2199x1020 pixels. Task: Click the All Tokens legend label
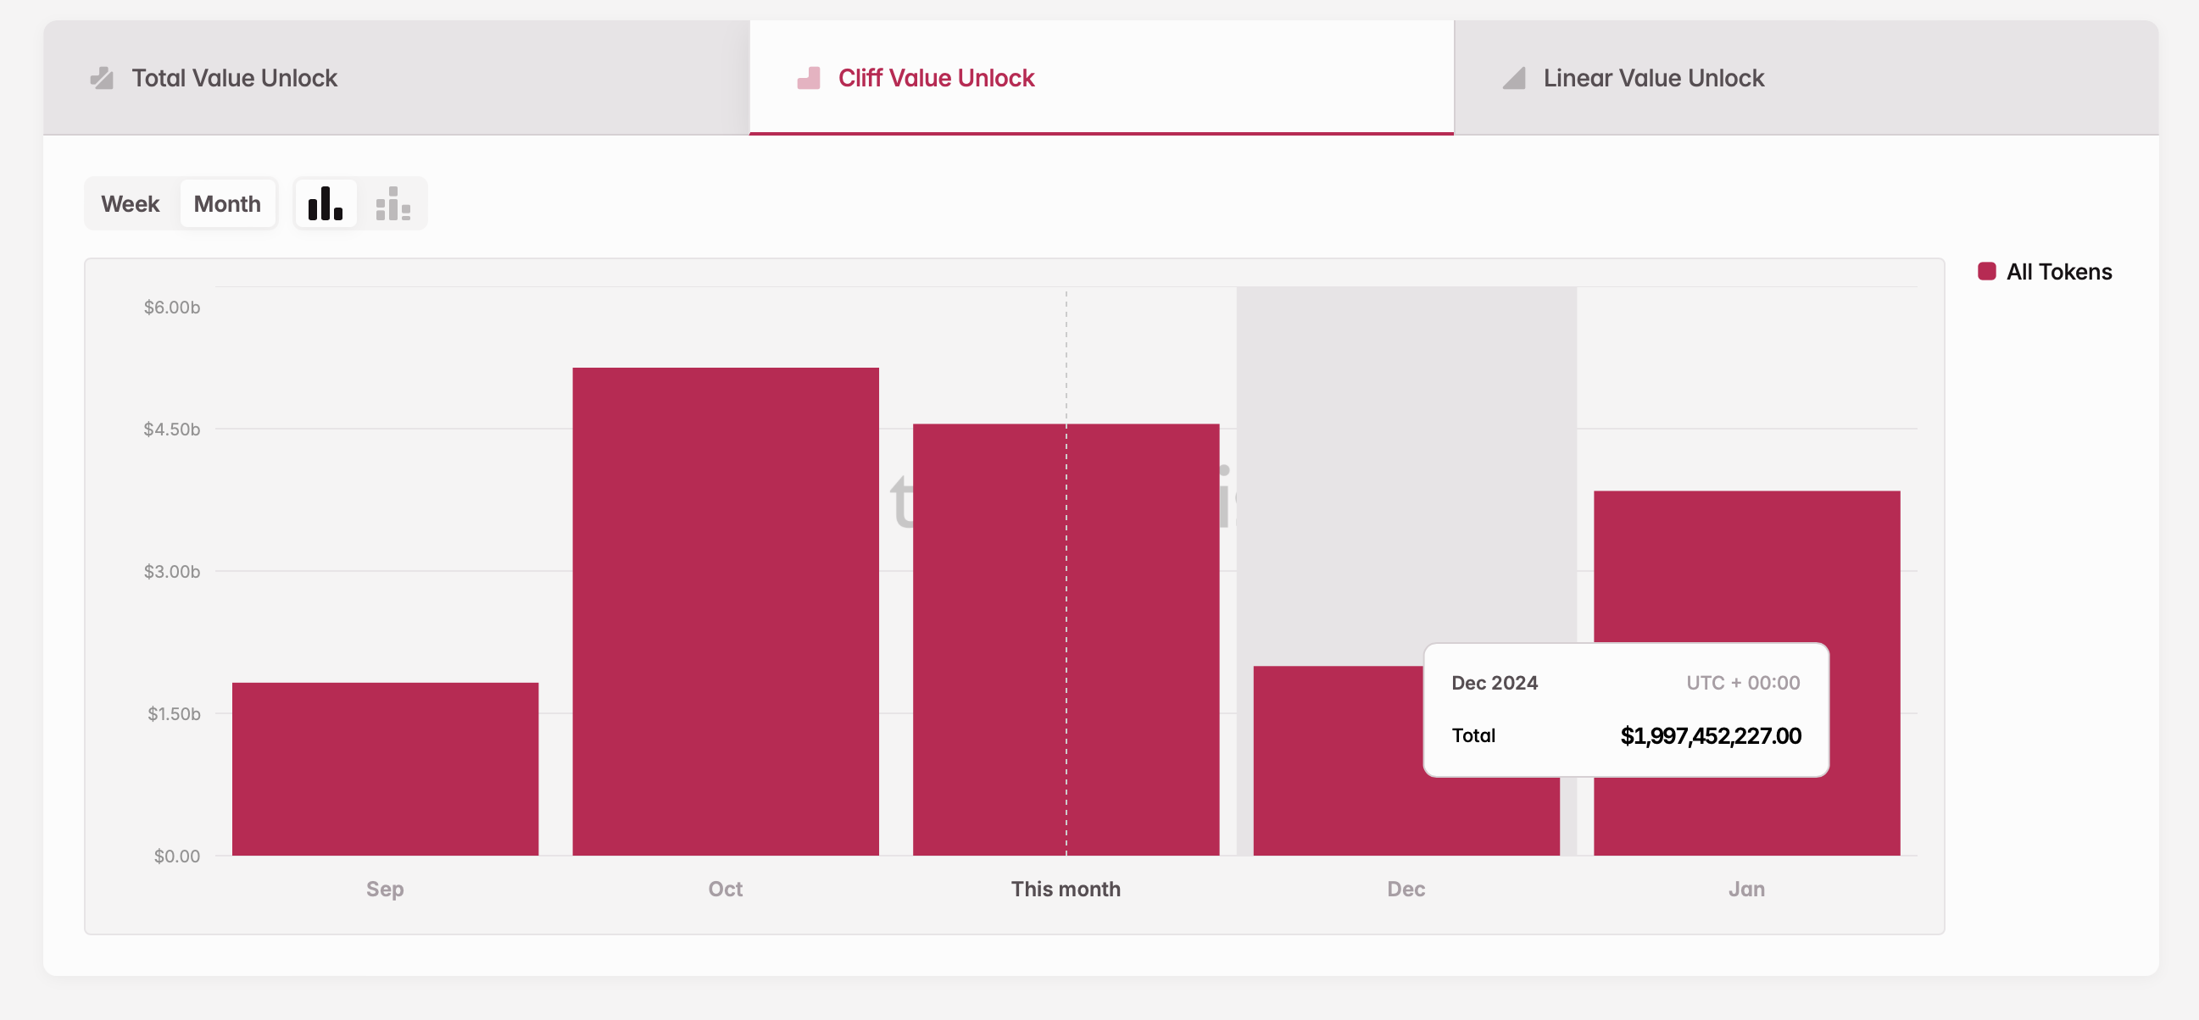[2058, 271]
